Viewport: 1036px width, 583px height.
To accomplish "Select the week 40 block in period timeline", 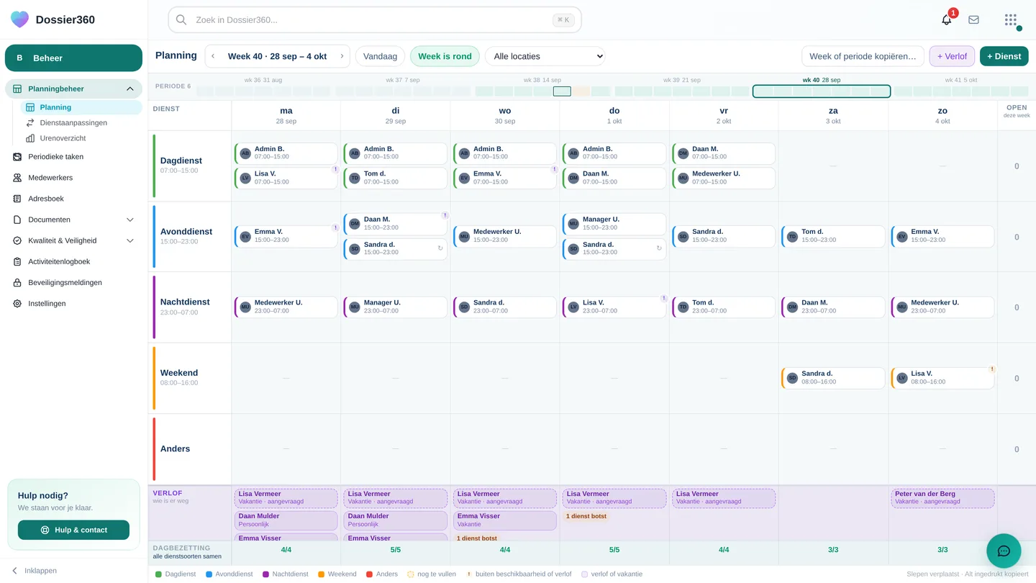I will pos(821,91).
